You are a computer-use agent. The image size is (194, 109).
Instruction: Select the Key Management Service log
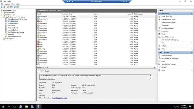pos(16,32)
